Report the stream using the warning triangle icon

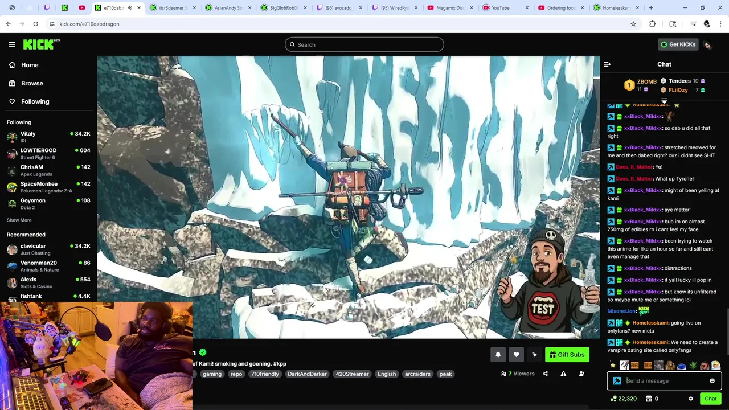[x=563, y=374]
